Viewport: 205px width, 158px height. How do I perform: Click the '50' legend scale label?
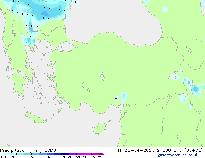click(x=100, y=157)
